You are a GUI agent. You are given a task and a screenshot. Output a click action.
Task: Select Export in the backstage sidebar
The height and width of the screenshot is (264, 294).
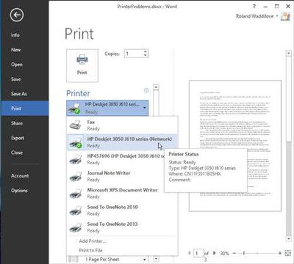pos(18,138)
